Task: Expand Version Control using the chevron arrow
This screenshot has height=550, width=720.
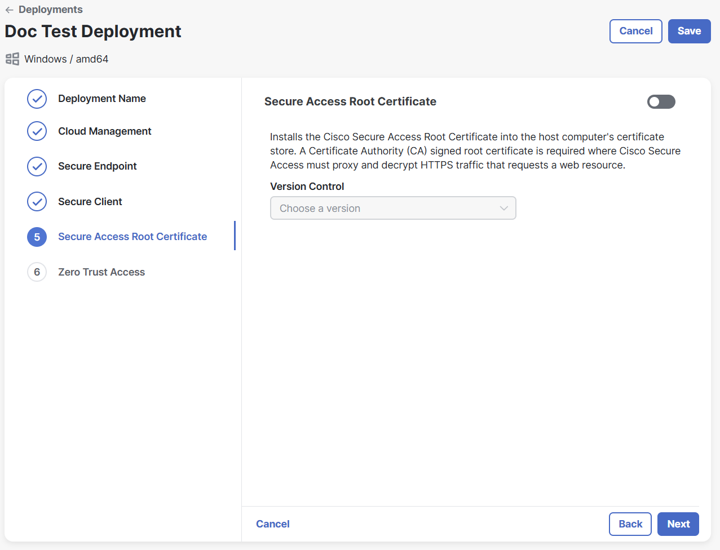Action: [504, 209]
